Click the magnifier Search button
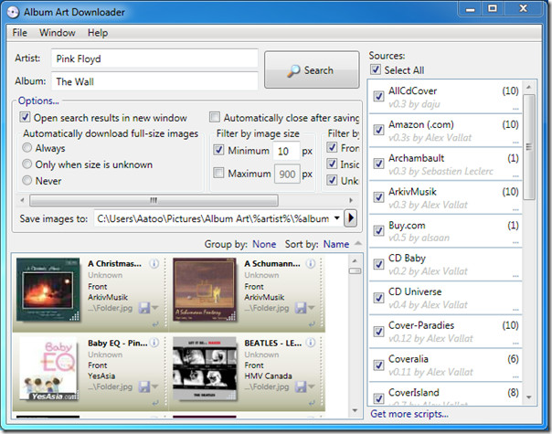Viewport: 552px width, 434px height. point(312,70)
